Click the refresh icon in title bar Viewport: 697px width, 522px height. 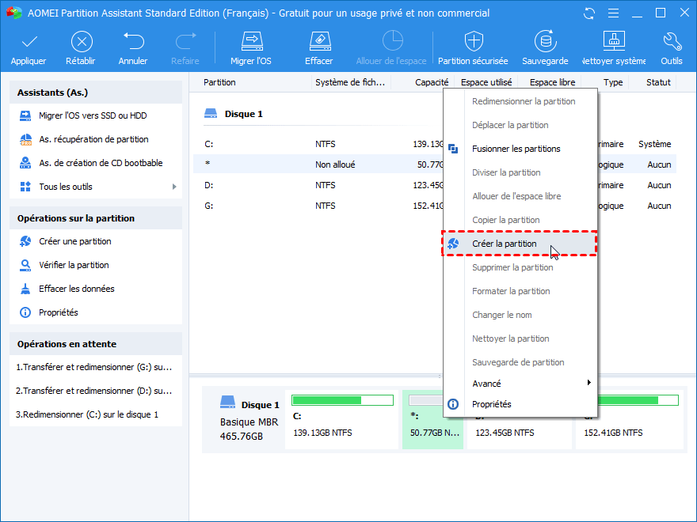pyautogui.click(x=589, y=13)
